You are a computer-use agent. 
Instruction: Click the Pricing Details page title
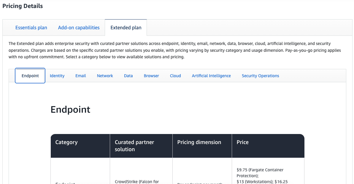click(x=23, y=6)
